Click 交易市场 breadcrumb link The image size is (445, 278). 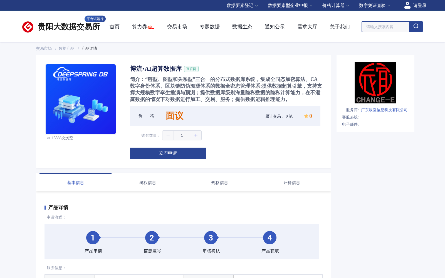(x=44, y=48)
